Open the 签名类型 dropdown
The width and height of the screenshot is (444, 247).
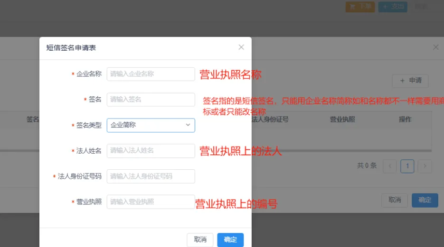tap(151, 125)
